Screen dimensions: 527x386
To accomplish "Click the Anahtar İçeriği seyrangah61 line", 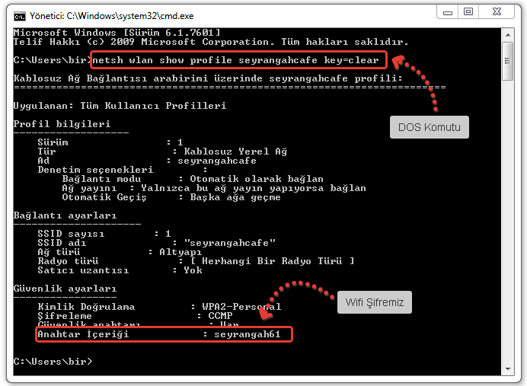I will coord(164,334).
